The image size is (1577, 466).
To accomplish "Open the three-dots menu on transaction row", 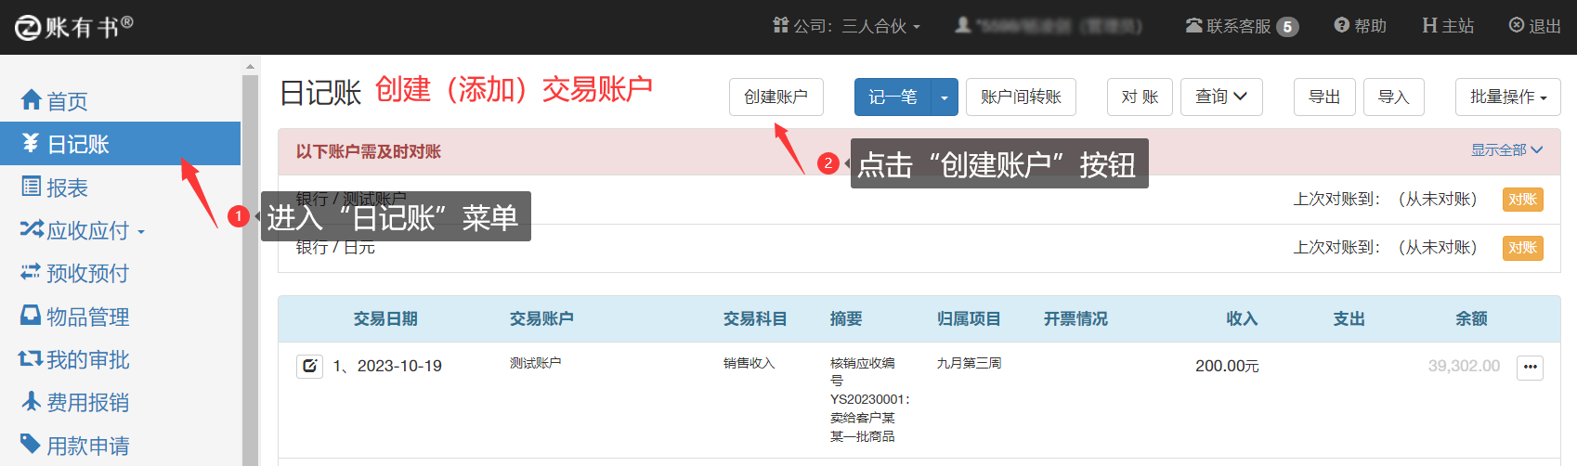I will pyautogui.click(x=1530, y=368).
